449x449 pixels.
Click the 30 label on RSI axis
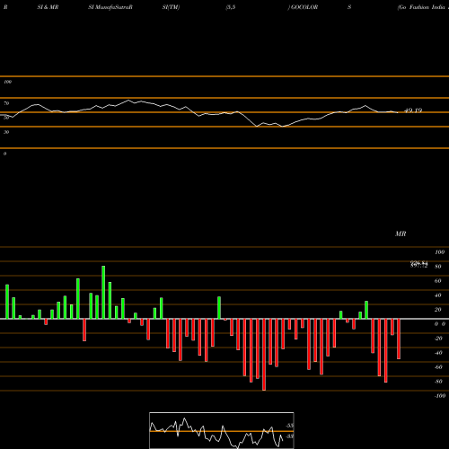pyautogui.click(x=6, y=132)
